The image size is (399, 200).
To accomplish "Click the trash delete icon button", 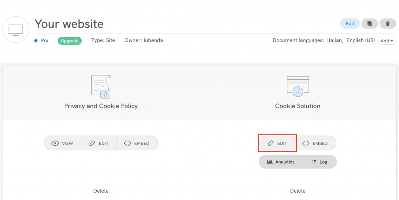I will click(x=388, y=24).
